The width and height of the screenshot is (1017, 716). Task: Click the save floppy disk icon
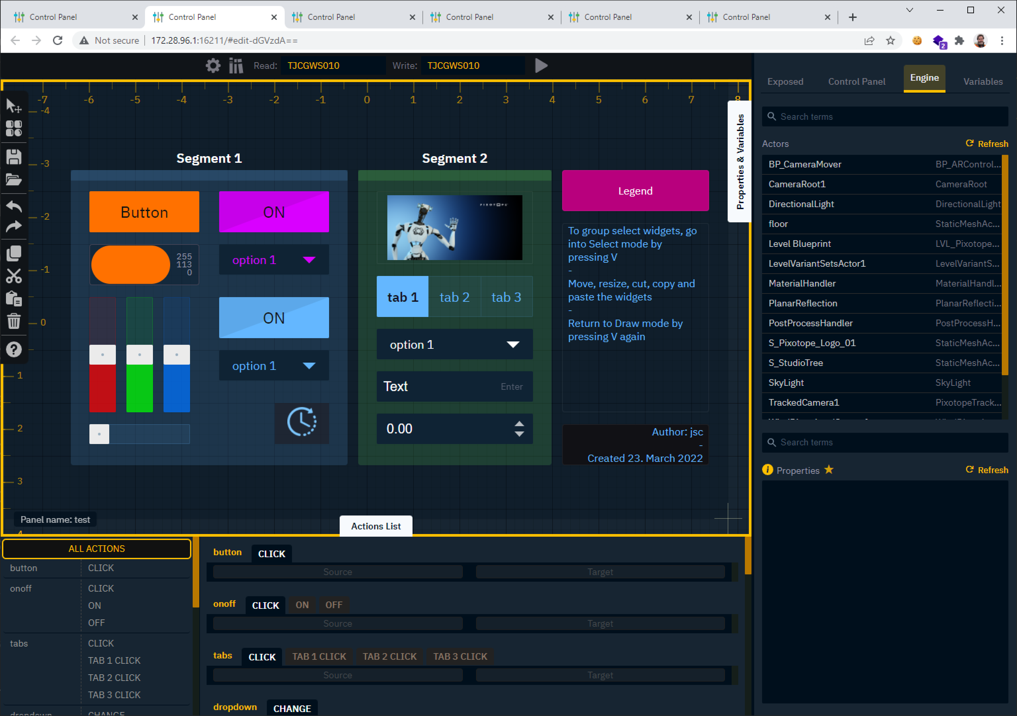pyautogui.click(x=14, y=157)
